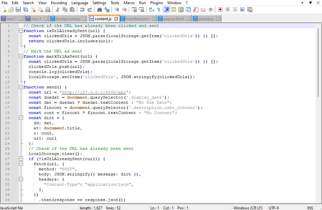The height and width of the screenshot is (210, 322).
Task: Open Find with the binoculars icon
Action: click(99, 10)
